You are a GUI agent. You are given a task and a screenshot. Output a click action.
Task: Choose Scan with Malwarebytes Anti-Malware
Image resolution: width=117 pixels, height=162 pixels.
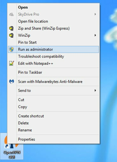click(x=53, y=82)
